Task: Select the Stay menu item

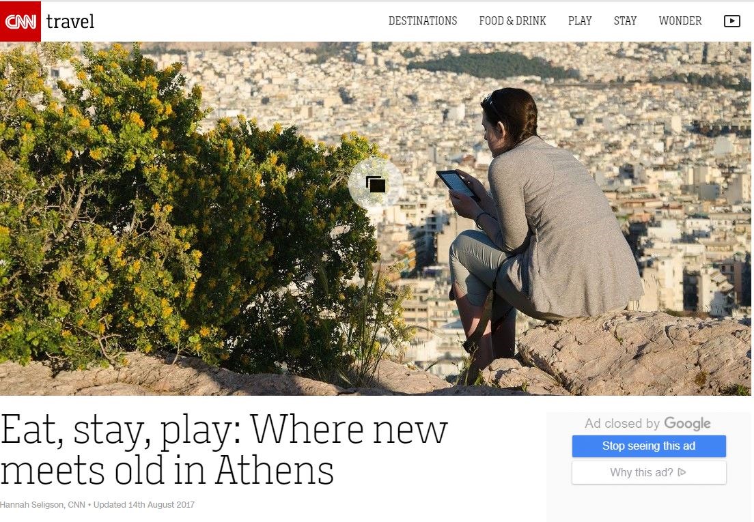Action: (625, 21)
